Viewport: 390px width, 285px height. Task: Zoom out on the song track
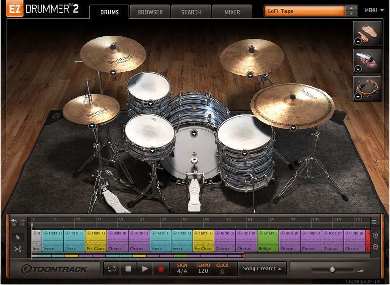point(375,247)
